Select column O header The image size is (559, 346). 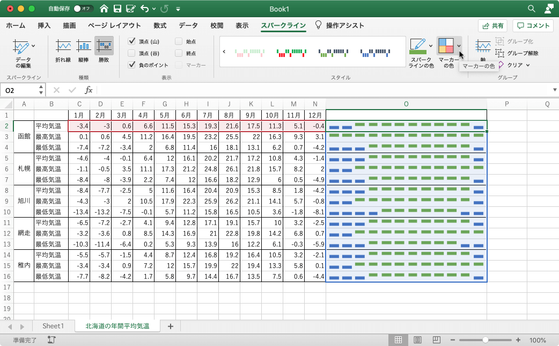click(406, 104)
